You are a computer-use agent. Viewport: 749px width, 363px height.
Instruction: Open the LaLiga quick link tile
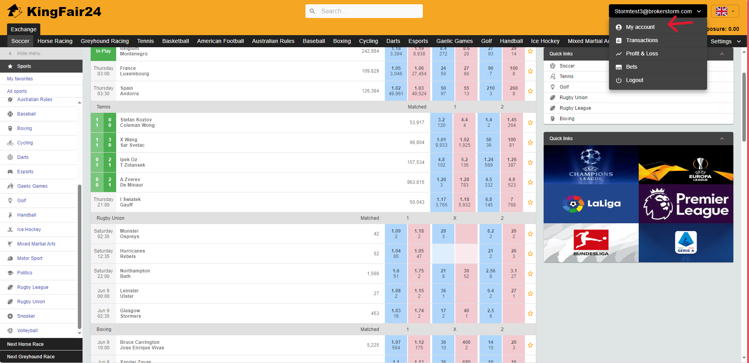tap(591, 204)
